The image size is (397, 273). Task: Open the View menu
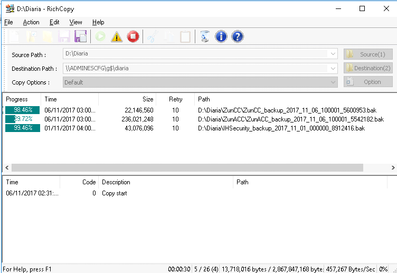point(75,22)
